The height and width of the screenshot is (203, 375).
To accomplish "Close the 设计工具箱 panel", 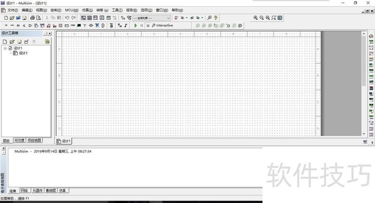I will tap(50, 33).
